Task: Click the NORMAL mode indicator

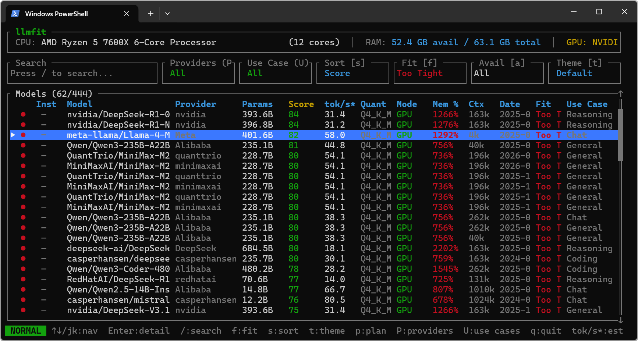Action: [25, 331]
